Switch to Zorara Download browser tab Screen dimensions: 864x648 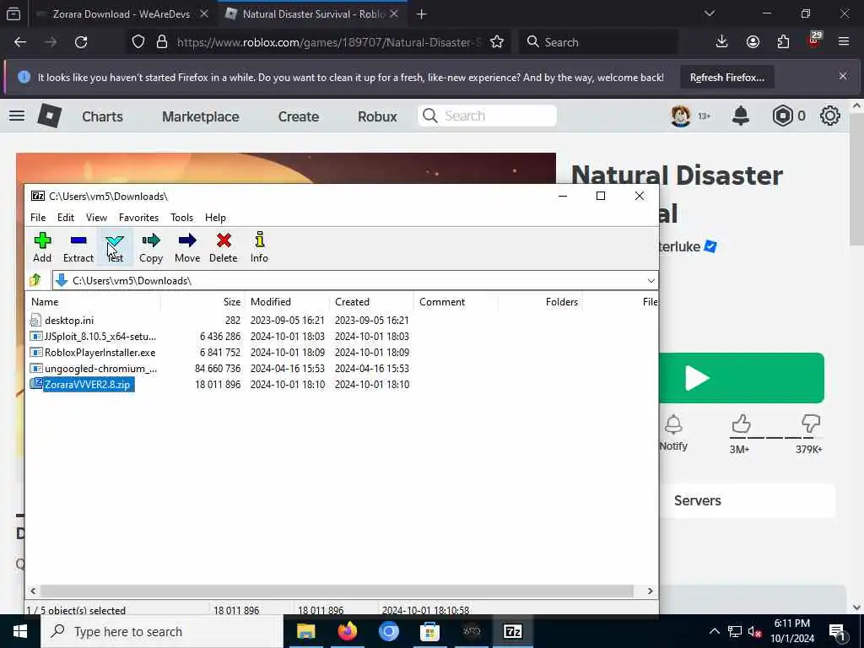pos(121,13)
